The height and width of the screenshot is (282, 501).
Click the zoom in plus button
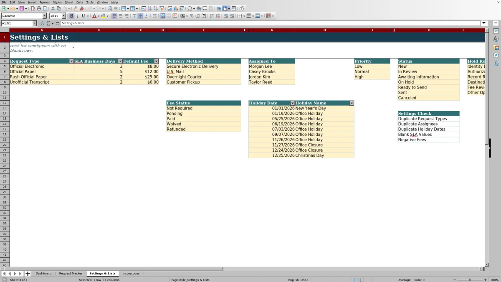(485, 280)
